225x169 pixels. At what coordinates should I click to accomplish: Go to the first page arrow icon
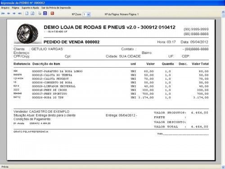point(3,14)
